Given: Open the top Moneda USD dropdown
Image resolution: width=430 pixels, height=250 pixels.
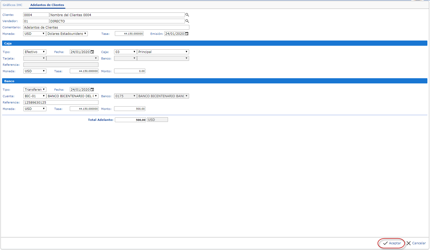Looking at the screenshot, I should click(x=34, y=34).
